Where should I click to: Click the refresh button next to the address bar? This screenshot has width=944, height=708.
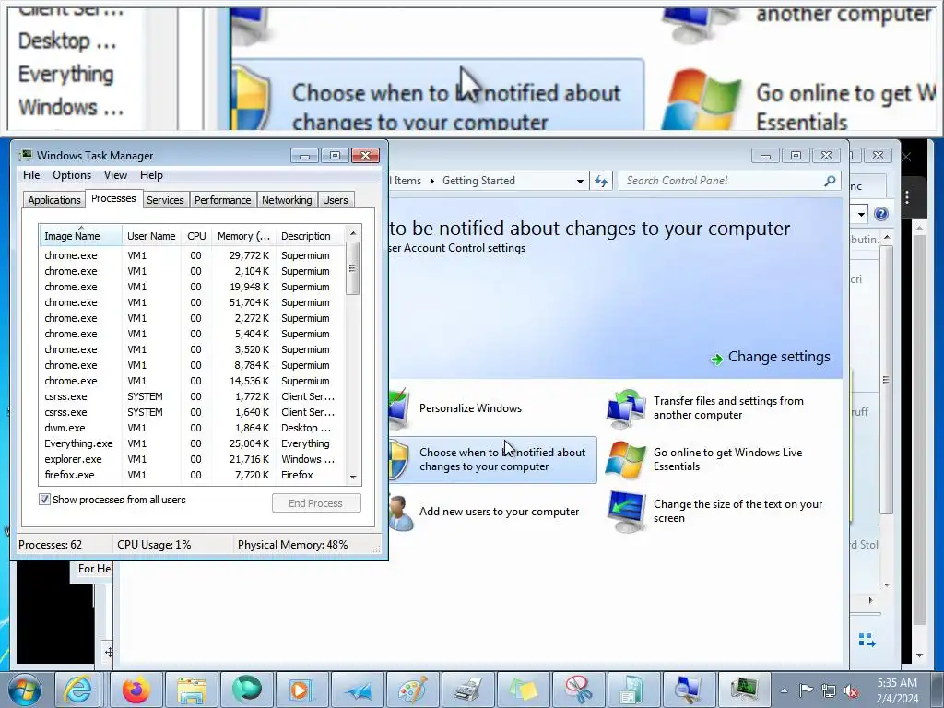pos(601,181)
